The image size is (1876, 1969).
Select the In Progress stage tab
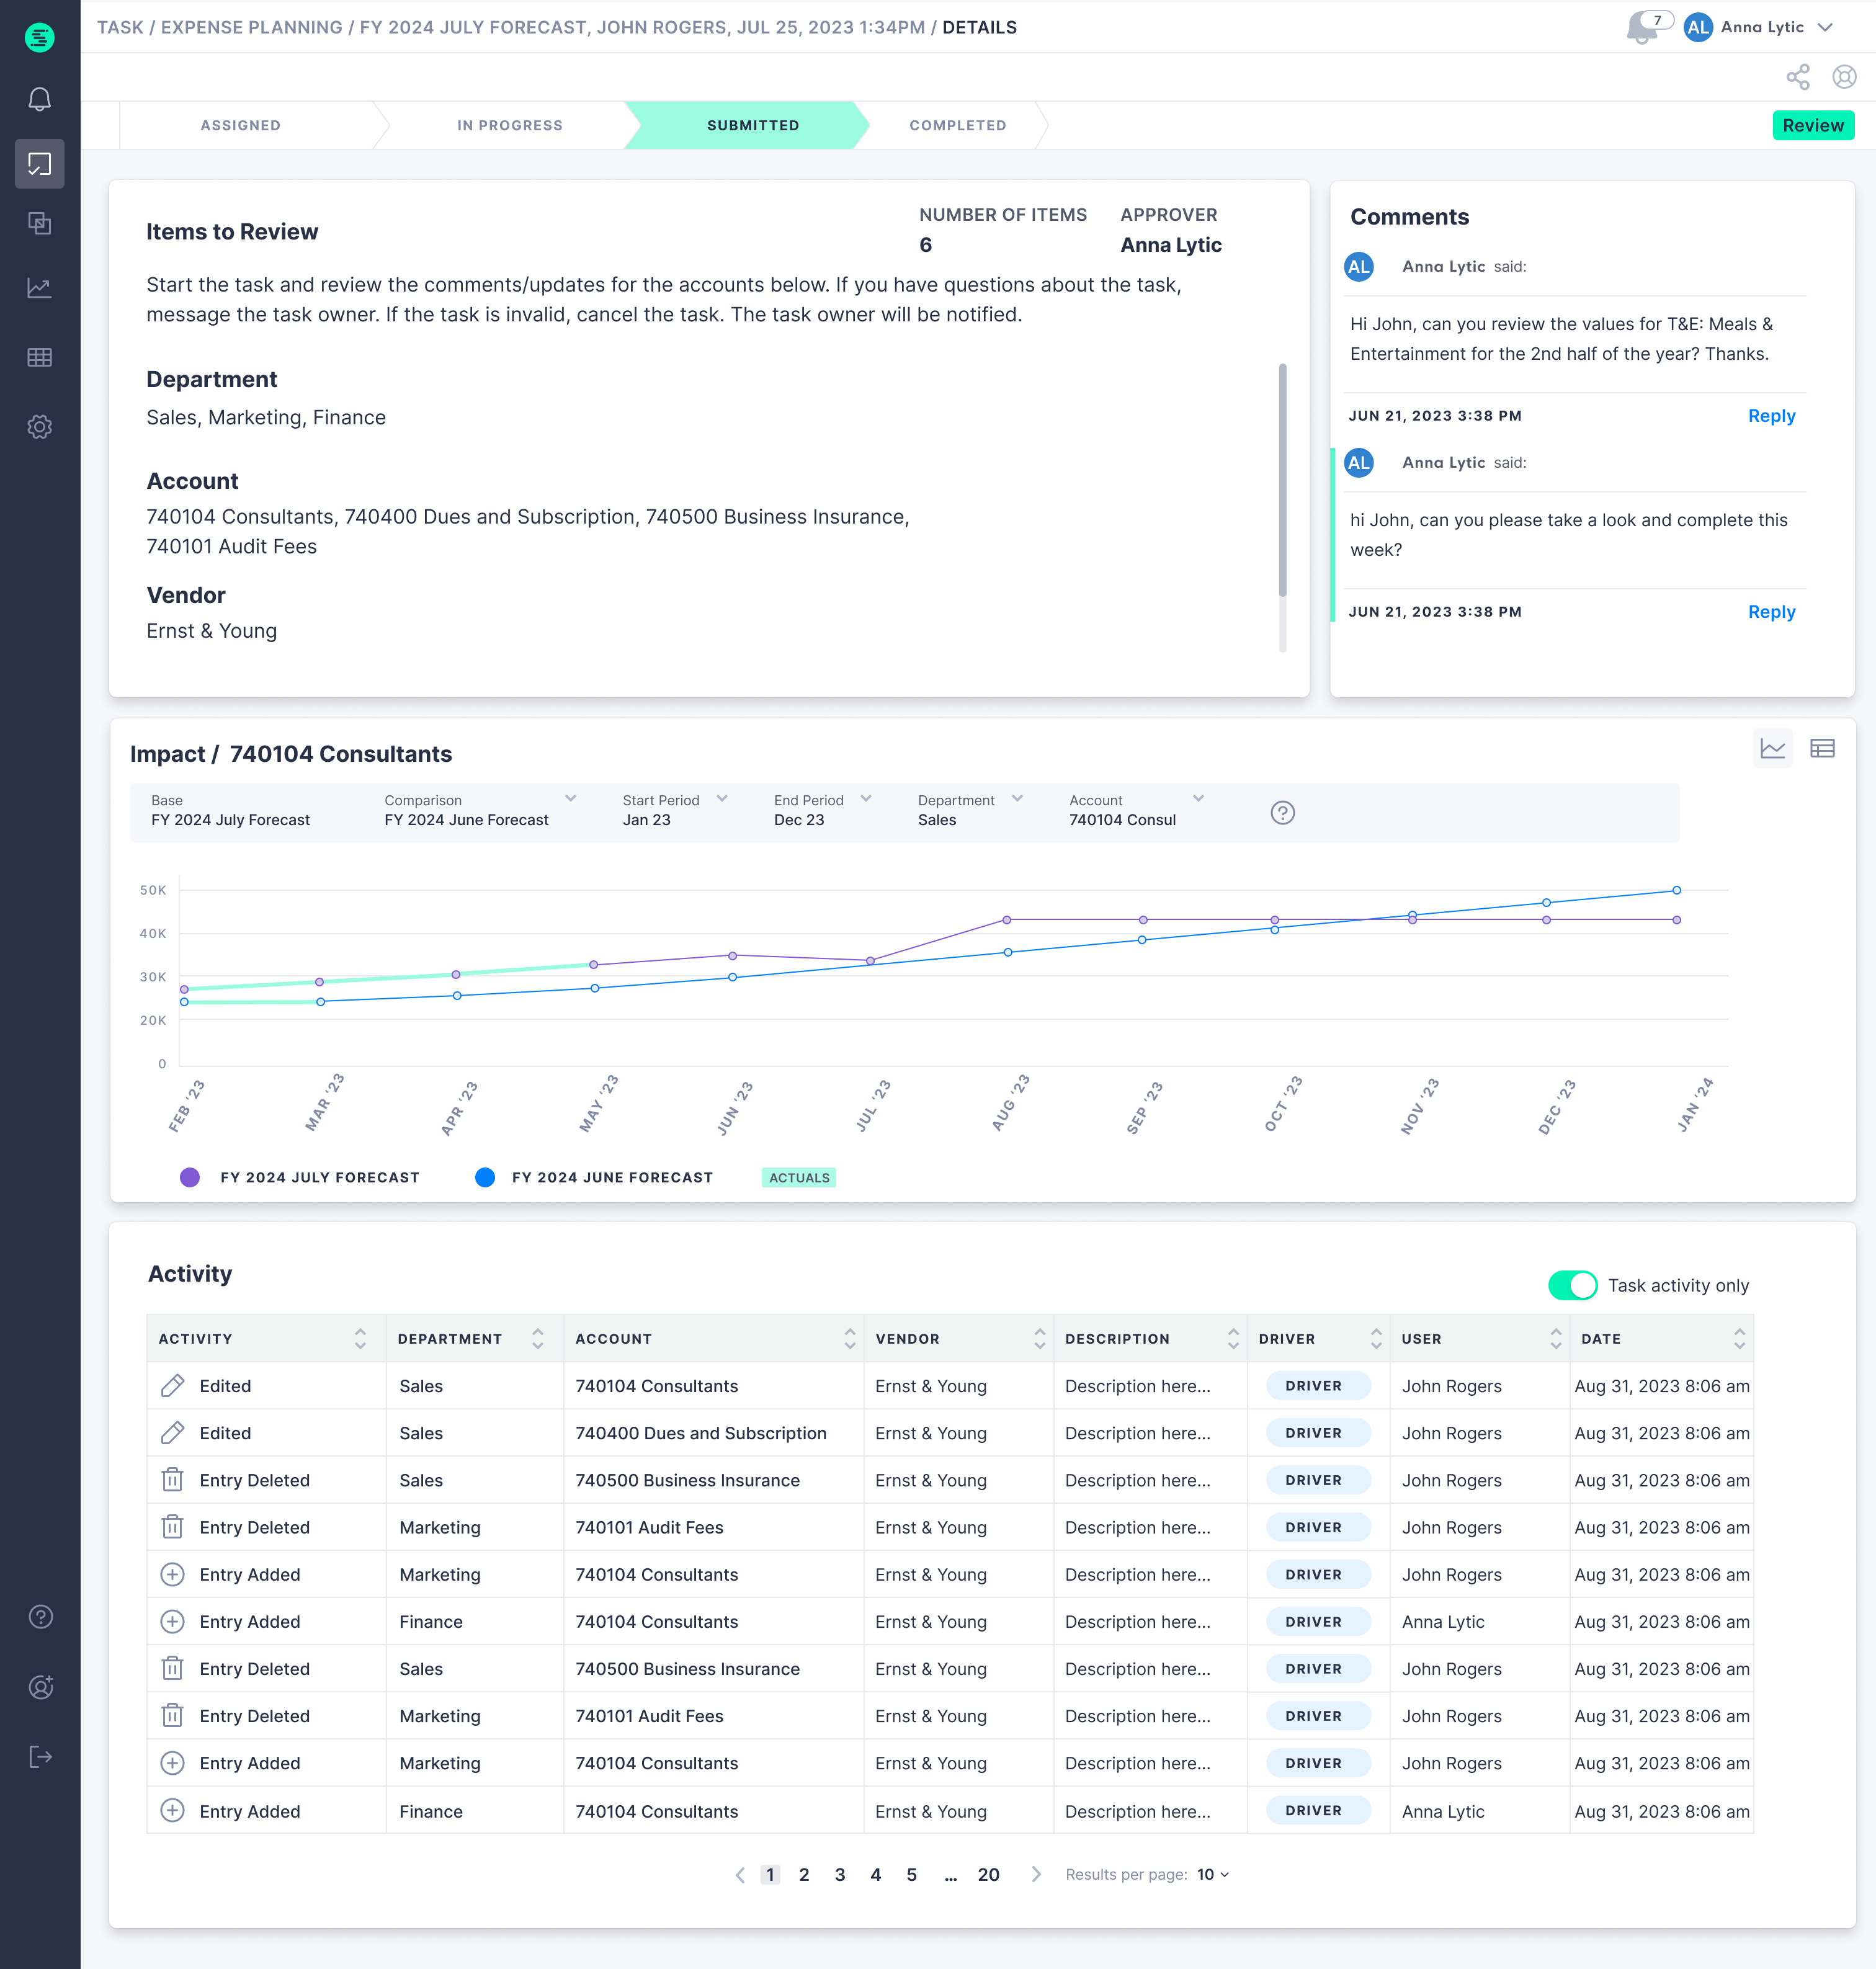(x=510, y=125)
